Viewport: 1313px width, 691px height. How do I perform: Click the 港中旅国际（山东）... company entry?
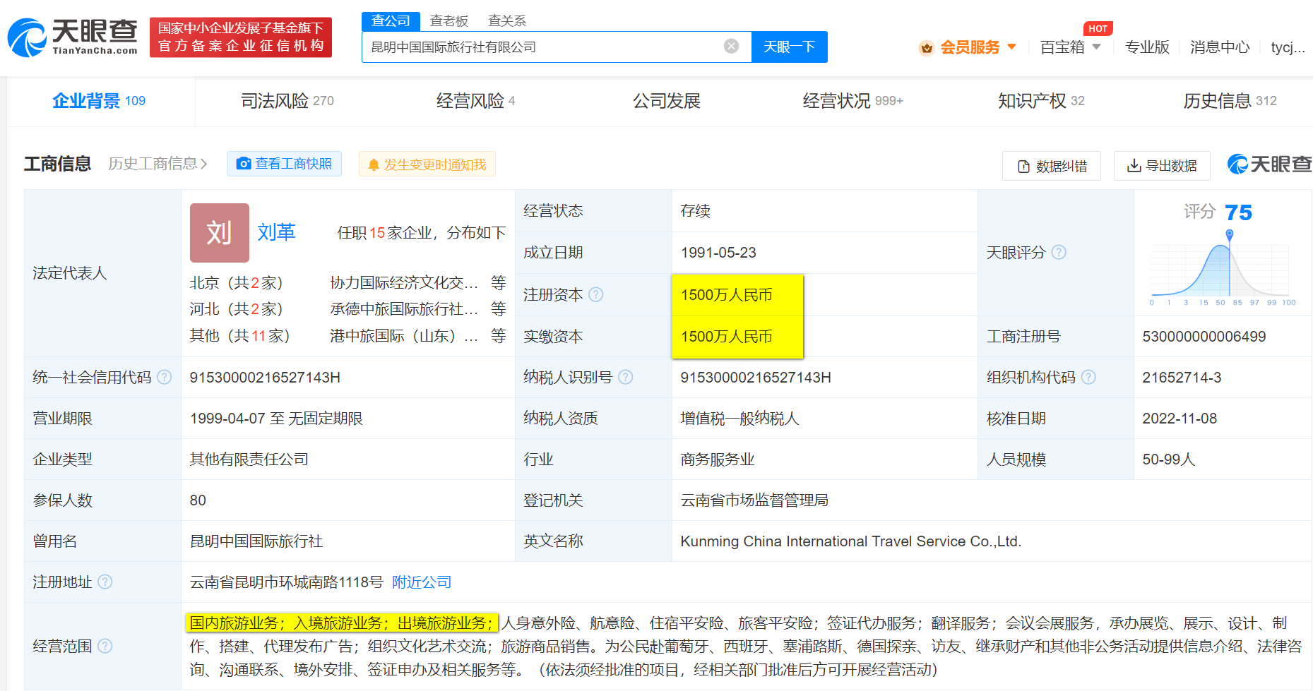tap(404, 336)
